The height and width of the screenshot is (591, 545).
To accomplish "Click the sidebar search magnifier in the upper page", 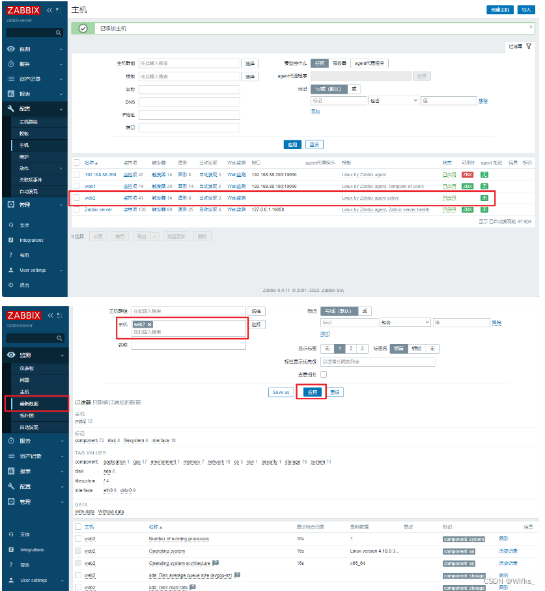I will 58,33.
